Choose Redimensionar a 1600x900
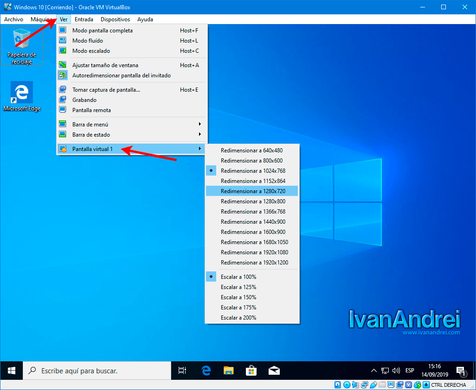The width and height of the screenshot is (476, 390). pos(252,232)
